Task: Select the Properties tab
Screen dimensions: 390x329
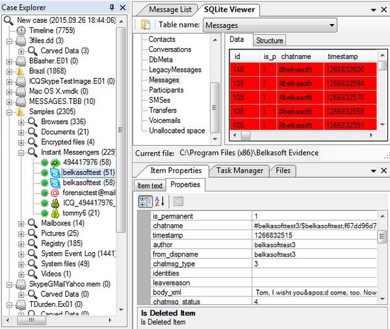Action: coord(185,185)
